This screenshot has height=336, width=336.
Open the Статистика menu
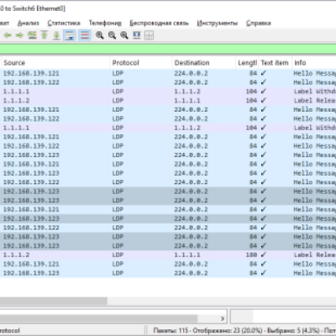(x=64, y=23)
